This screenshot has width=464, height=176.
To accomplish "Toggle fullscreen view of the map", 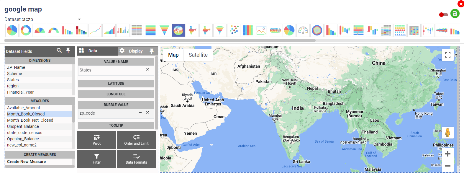I will pos(447,55).
